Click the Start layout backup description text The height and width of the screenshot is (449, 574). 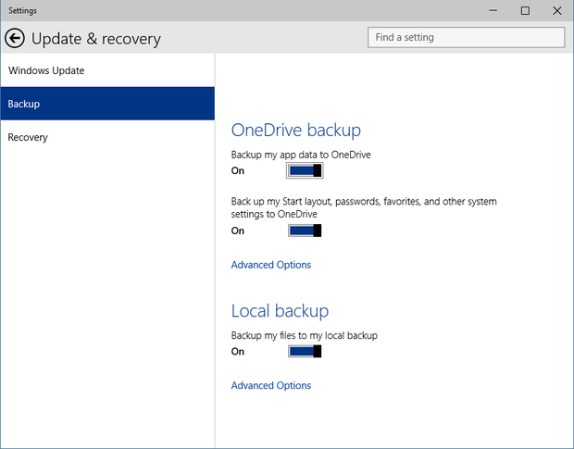point(363,208)
